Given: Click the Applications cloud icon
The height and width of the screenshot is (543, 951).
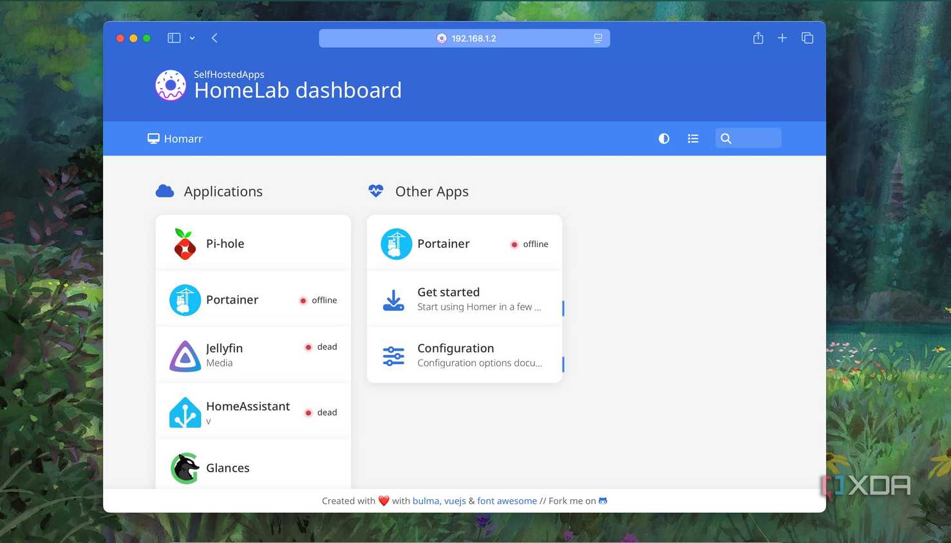Looking at the screenshot, I should click(x=165, y=191).
